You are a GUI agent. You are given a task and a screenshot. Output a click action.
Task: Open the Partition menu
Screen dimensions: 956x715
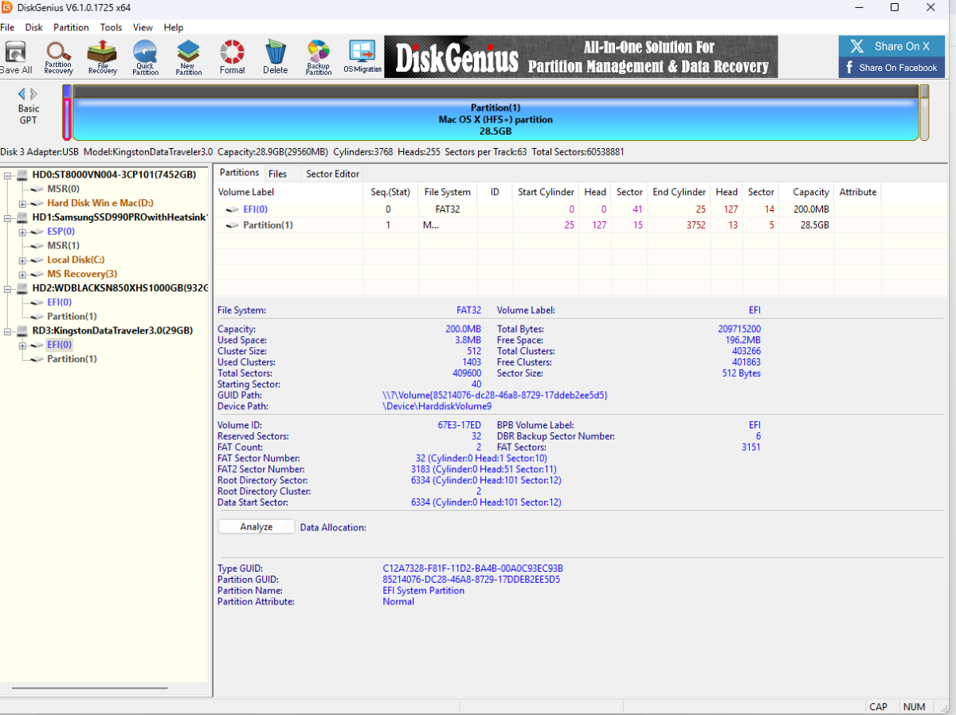pos(71,27)
